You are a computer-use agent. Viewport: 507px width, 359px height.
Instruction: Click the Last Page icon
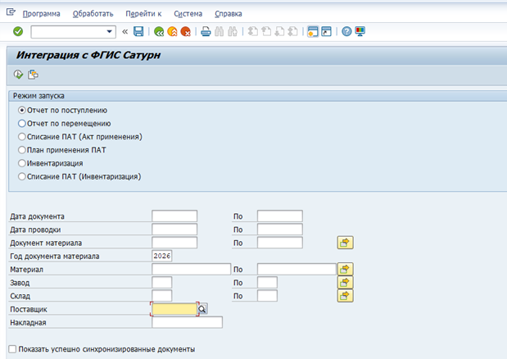pos(292,31)
